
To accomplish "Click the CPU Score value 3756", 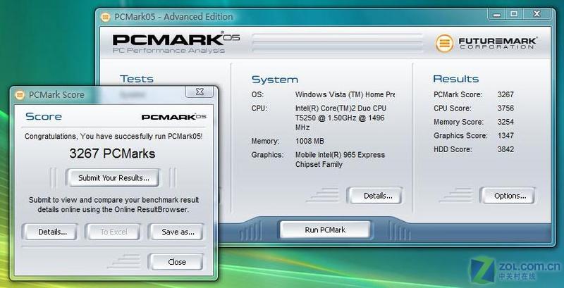I will click(505, 108).
